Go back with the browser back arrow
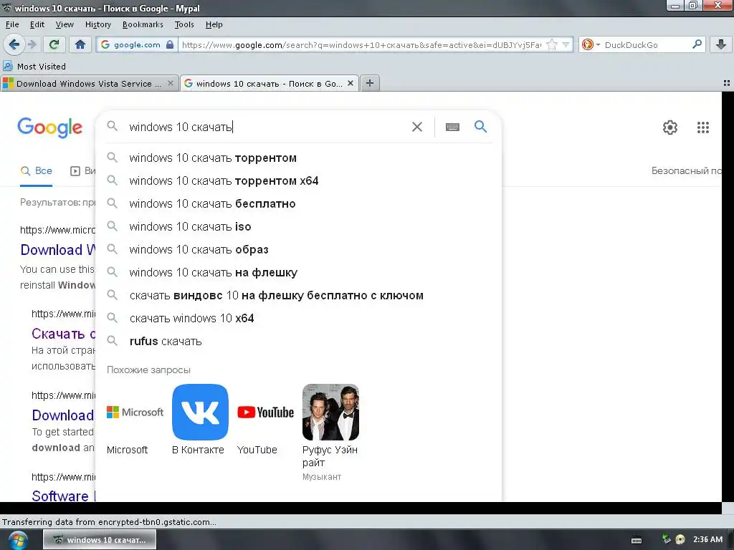The image size is (734, 550). tap(14, 44)
